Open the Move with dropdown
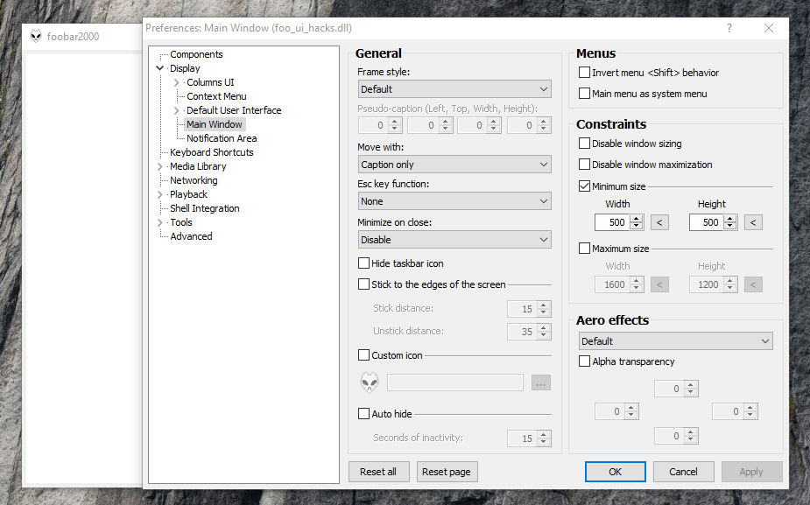The height and width of the screenshot is (505, 810). click(454, 165)
